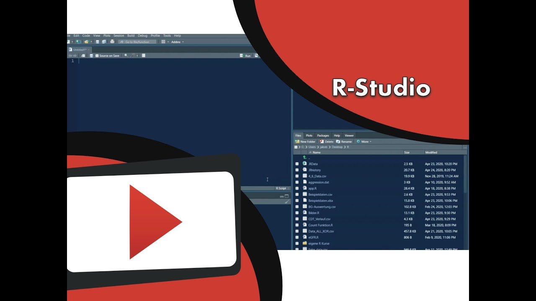Open the Debug menu
This screenshot has height=301, width=536.
143,36
